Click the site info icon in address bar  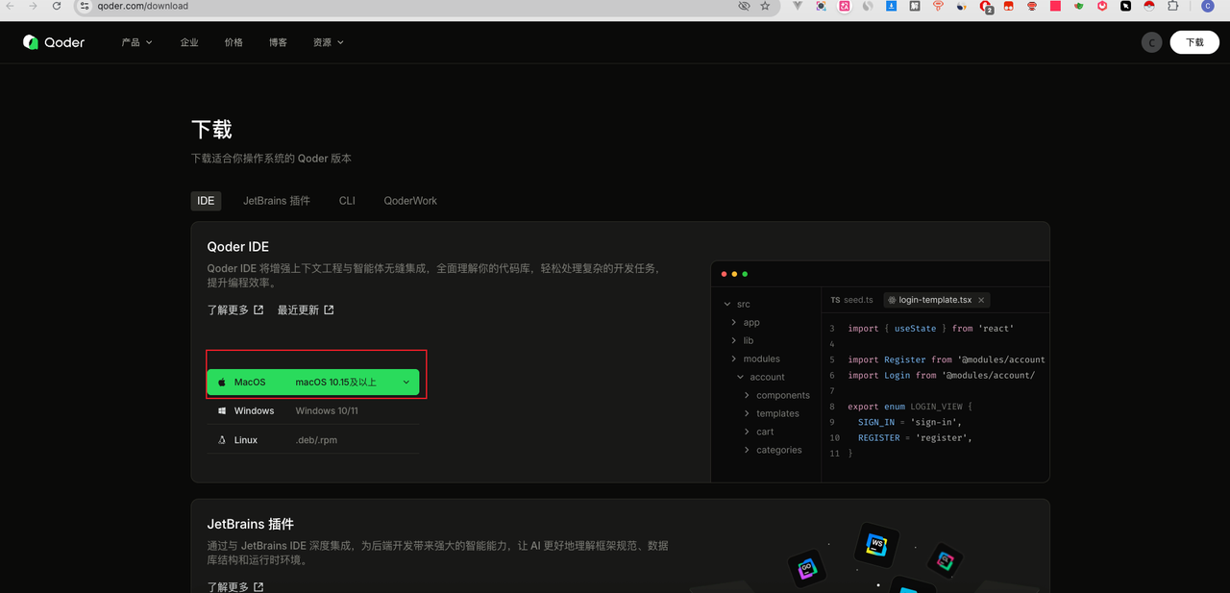[85, 6]
